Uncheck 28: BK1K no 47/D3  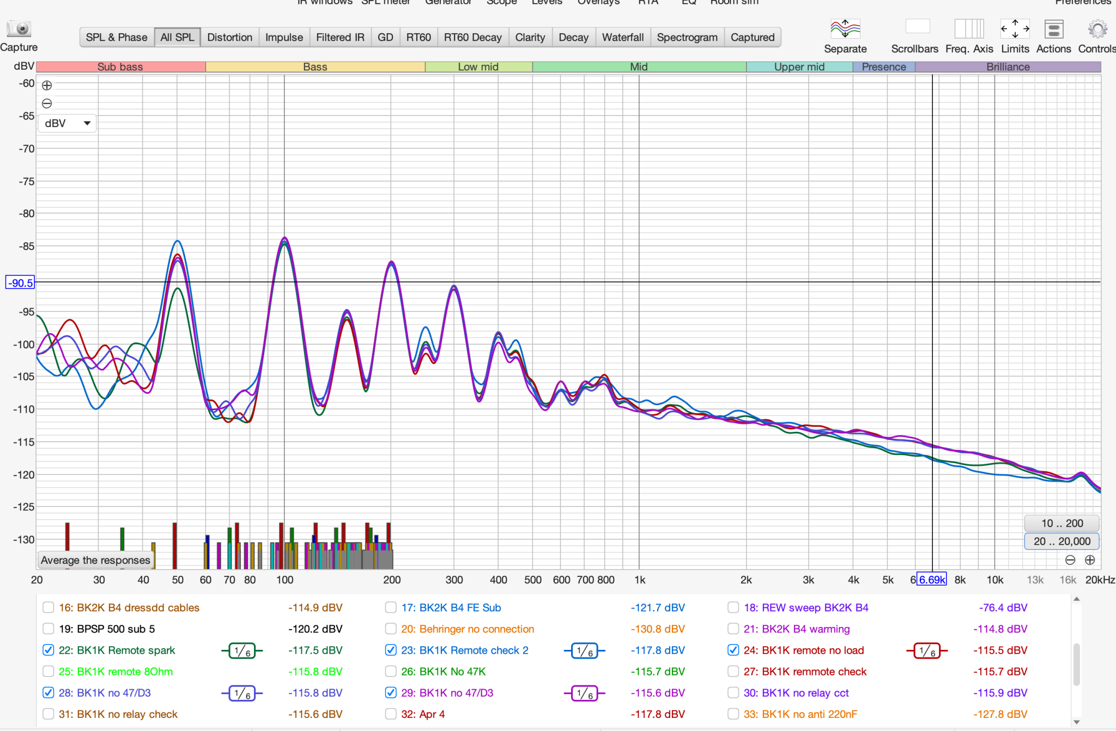[48, 692]
